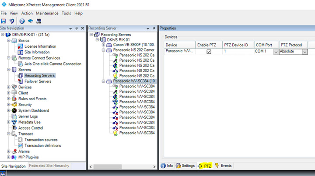Switch to the Events tab

click(x=223, y=166)
